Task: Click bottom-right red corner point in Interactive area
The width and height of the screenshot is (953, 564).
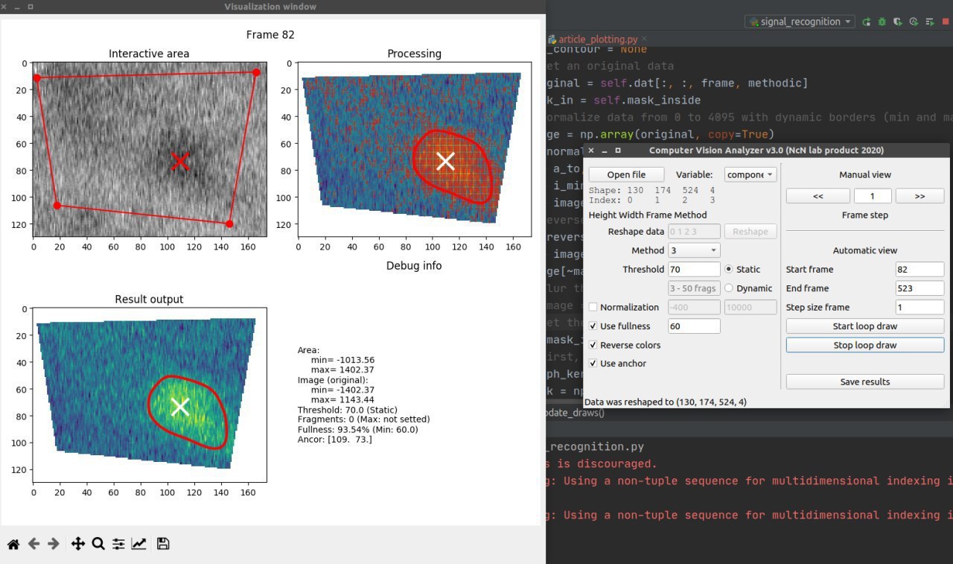Action: 229,224
